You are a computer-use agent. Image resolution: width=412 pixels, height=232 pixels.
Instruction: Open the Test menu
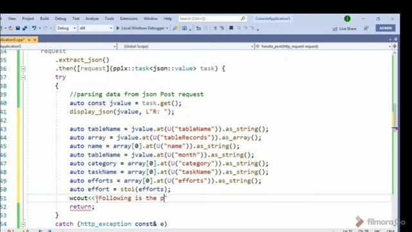coord(76,19)
